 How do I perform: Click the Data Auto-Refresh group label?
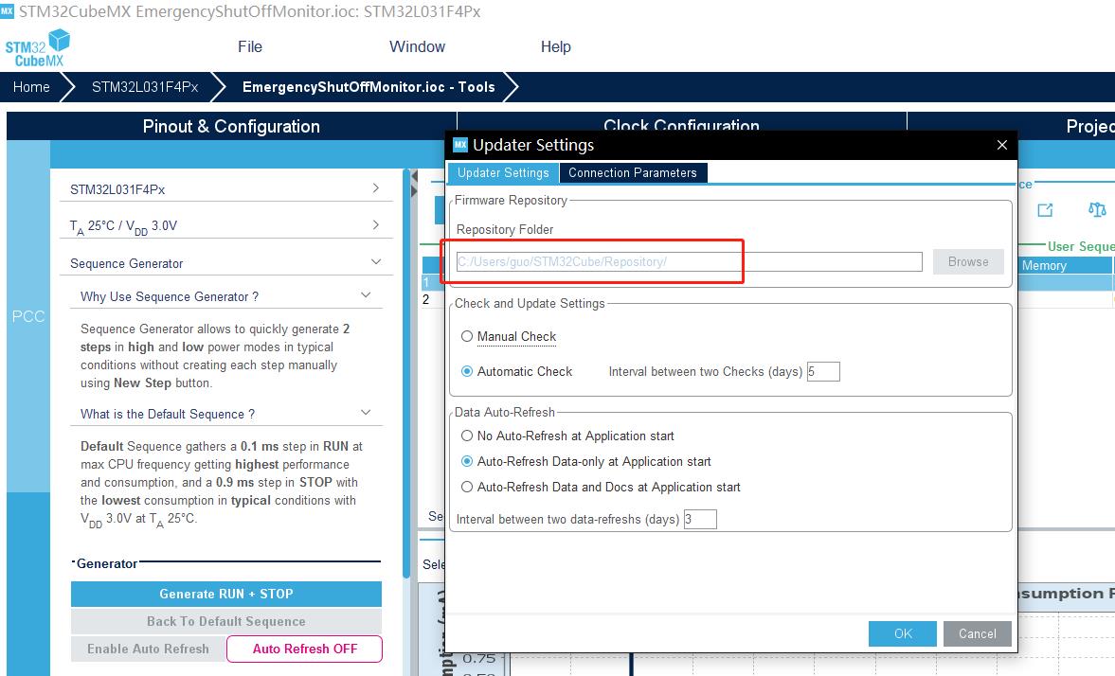coord(505,412)
